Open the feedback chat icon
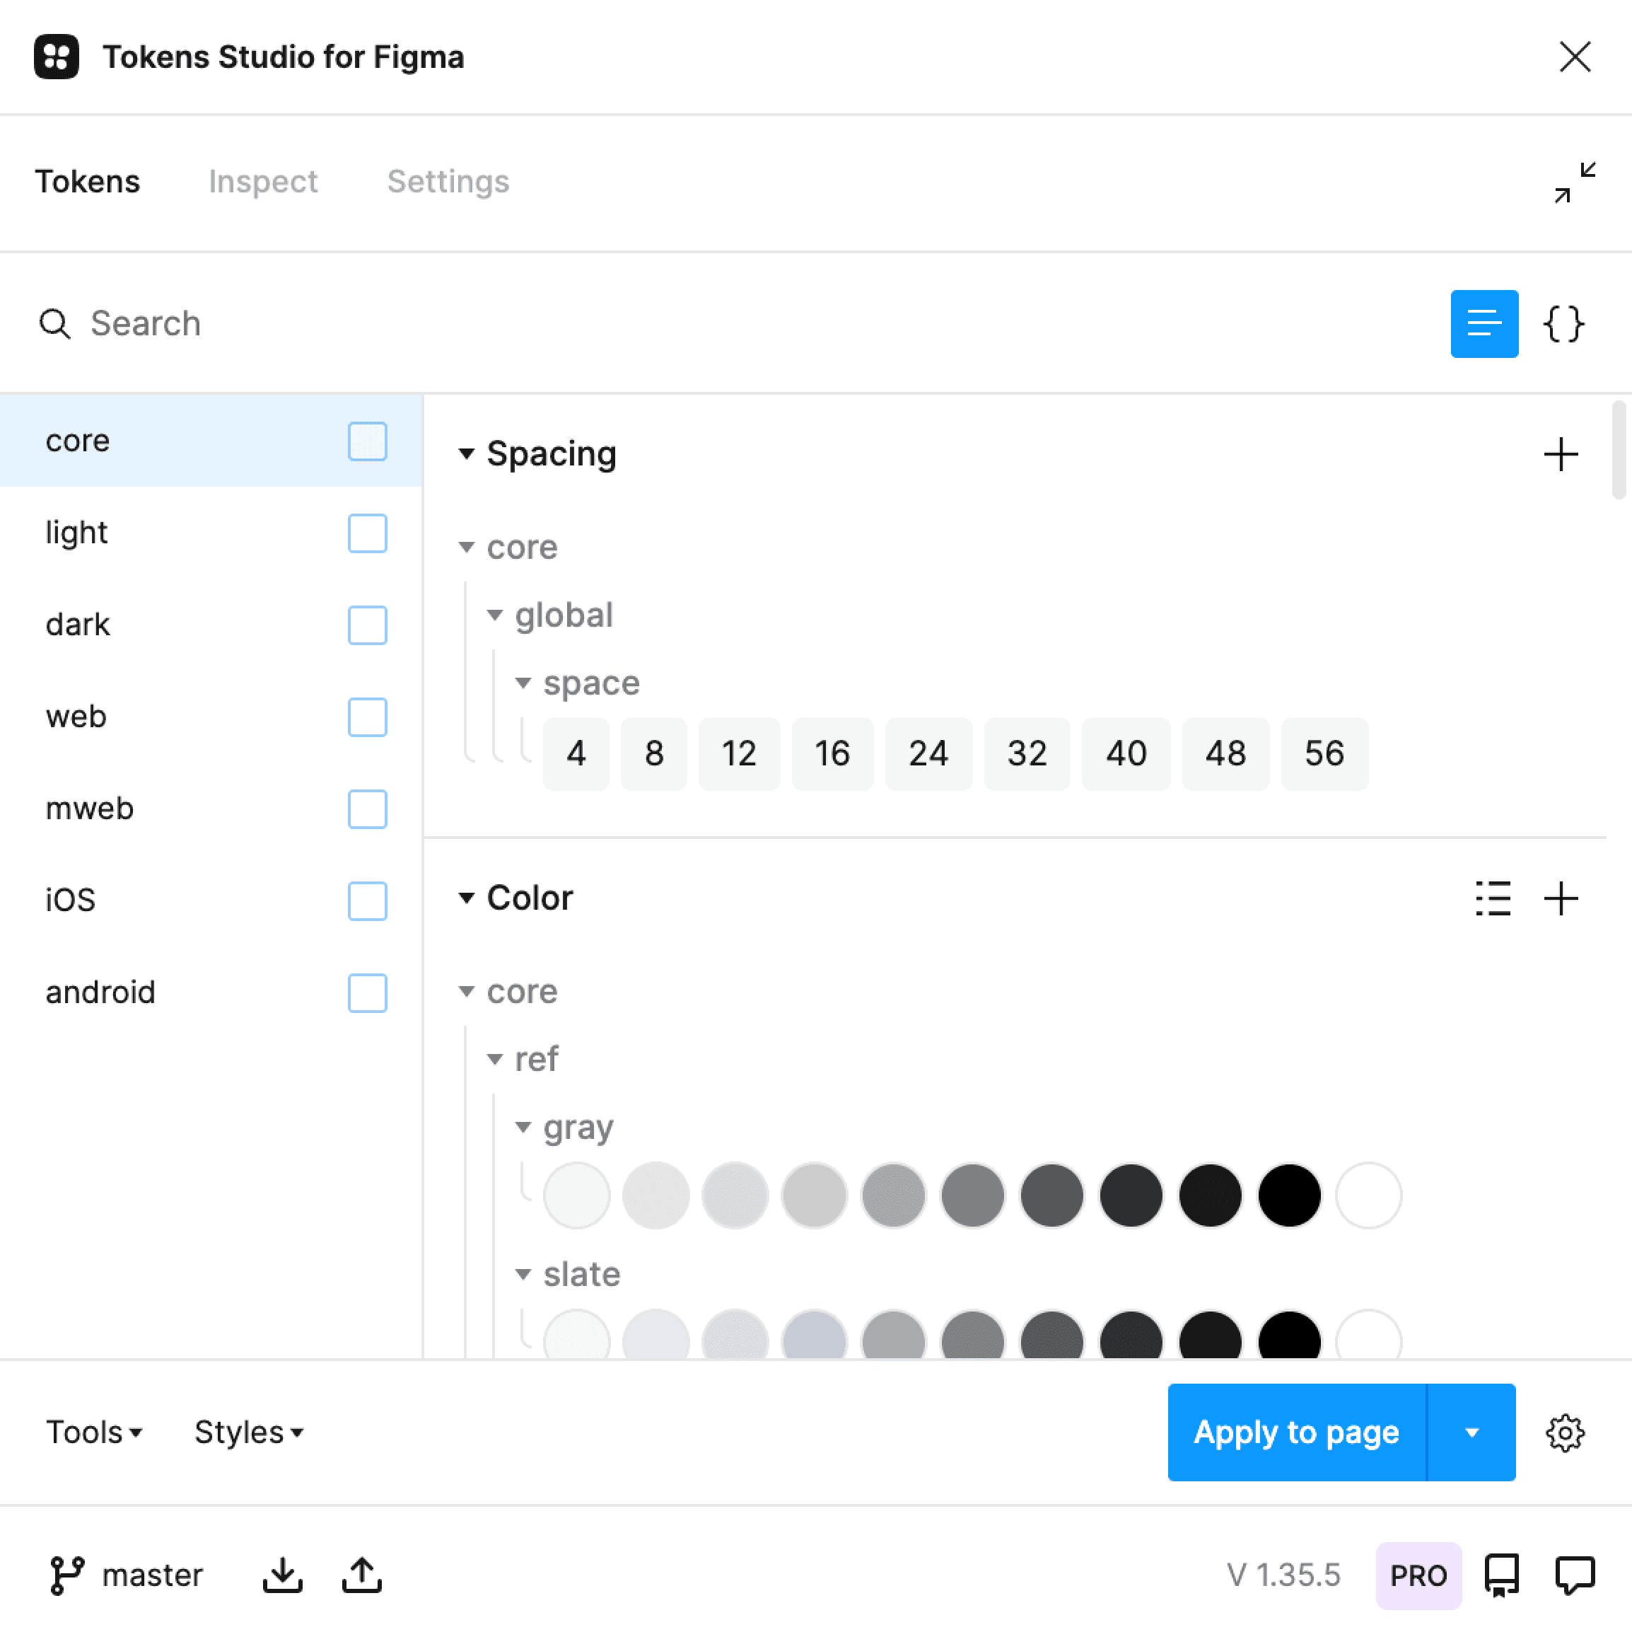 pyautogui.click(x=1575, y=1576)
